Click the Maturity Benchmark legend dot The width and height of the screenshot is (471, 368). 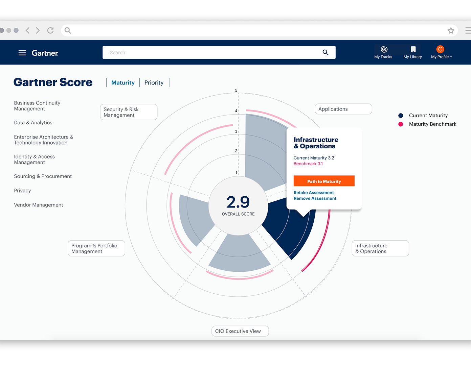click(401, 124)
